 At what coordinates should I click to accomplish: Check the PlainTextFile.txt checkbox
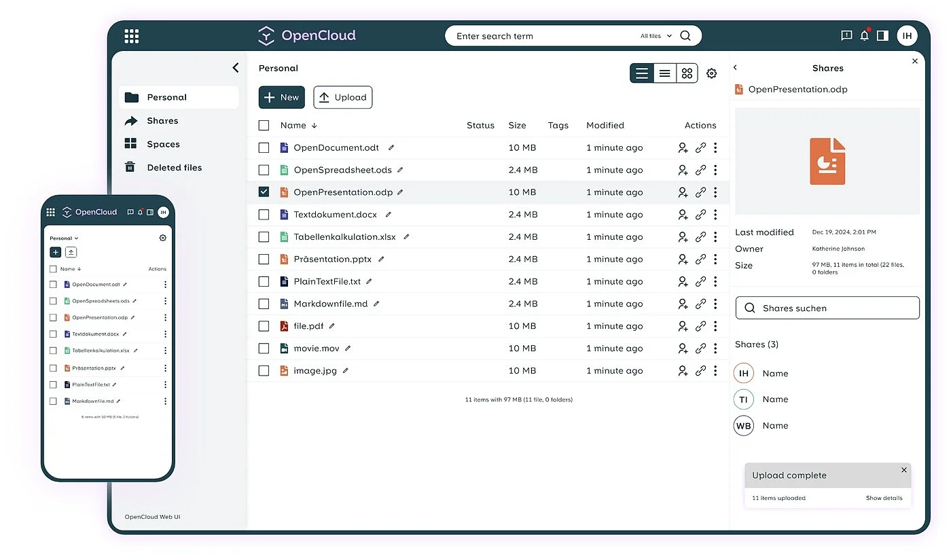point(264,281)
